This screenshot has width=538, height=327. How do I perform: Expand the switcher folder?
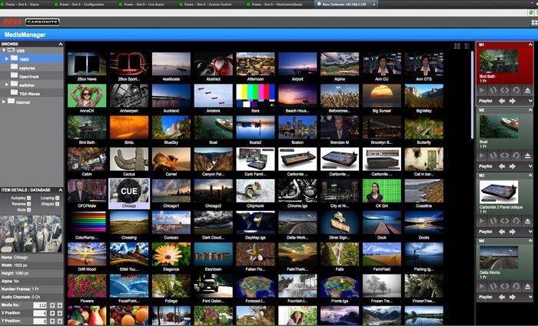6,85
